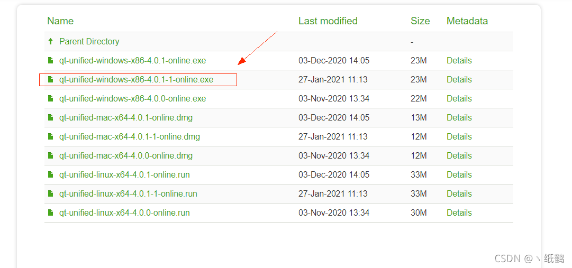Download qt-unified-linux-x64-4.0.1-1-online.run
The width and height of the screenshot is (572, 268).
coord(128,193)
